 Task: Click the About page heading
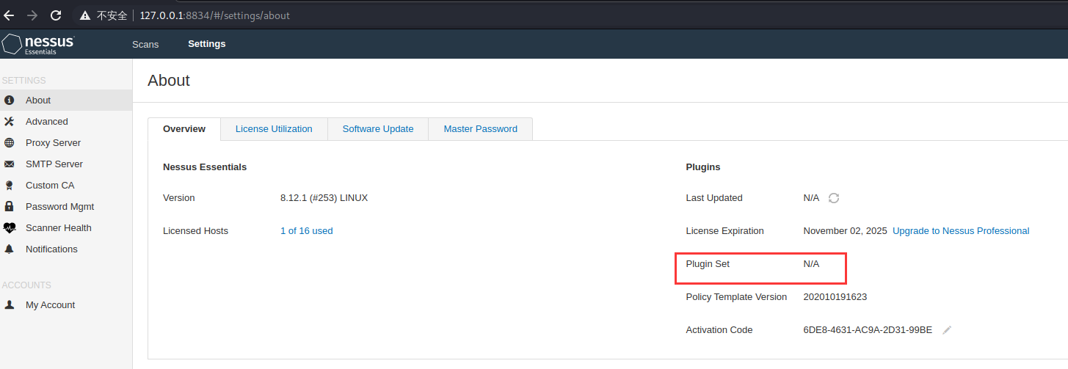169,81
